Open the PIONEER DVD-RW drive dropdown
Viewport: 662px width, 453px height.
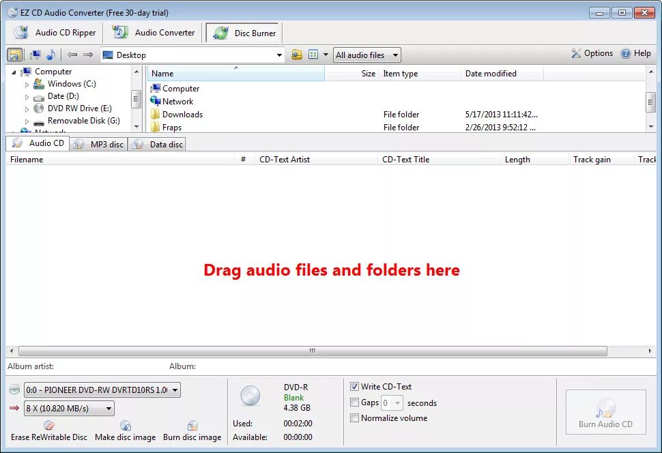[x=102, y=390]
